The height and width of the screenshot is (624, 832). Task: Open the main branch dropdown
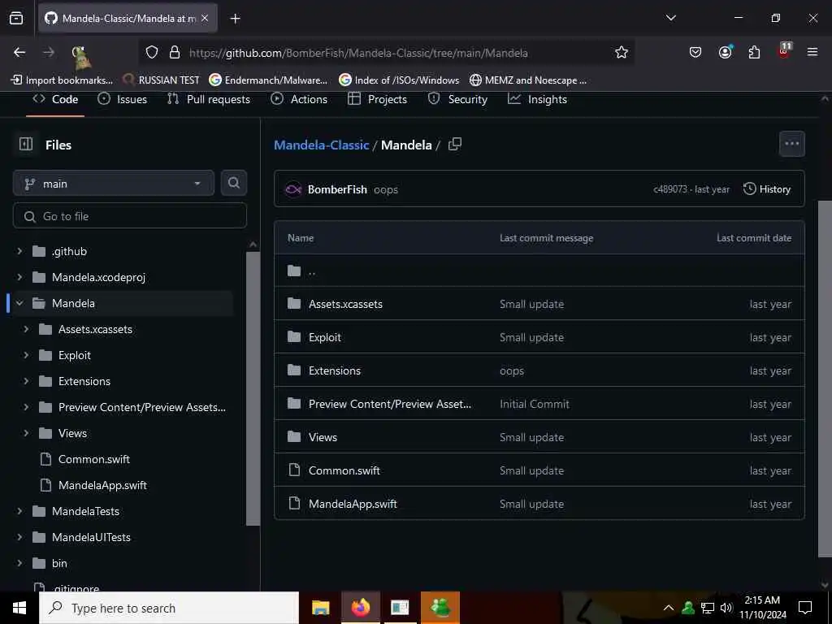[114, 184]
